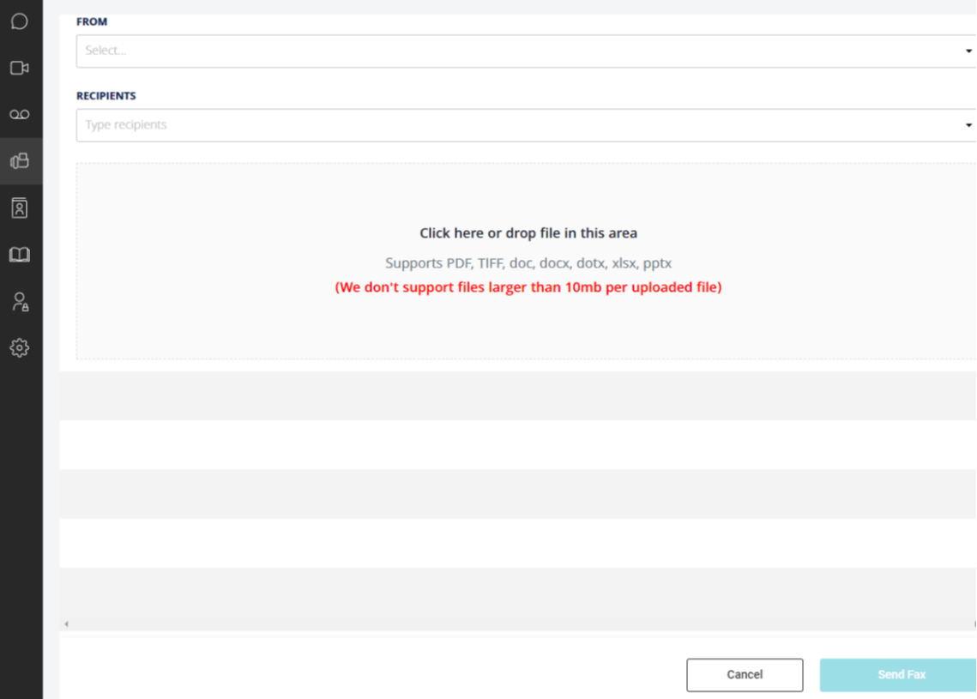Click the horizontal scrollbar left arrow
Viewport: 977px width, 699px height.
67,624
